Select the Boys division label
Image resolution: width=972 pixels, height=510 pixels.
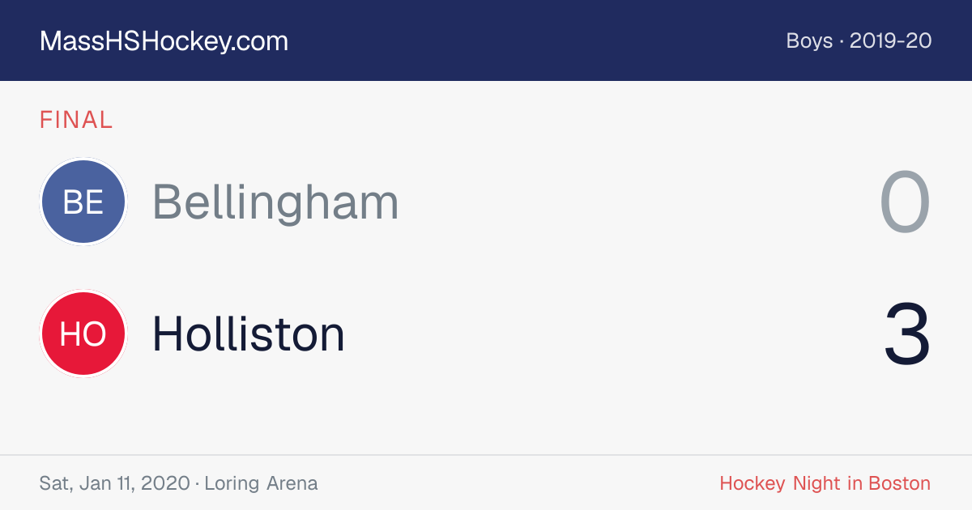[809, 40]
